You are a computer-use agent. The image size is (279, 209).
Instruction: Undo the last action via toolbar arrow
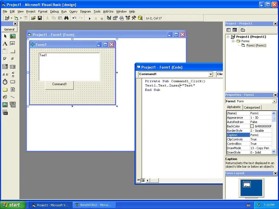(x=74, y=18)
